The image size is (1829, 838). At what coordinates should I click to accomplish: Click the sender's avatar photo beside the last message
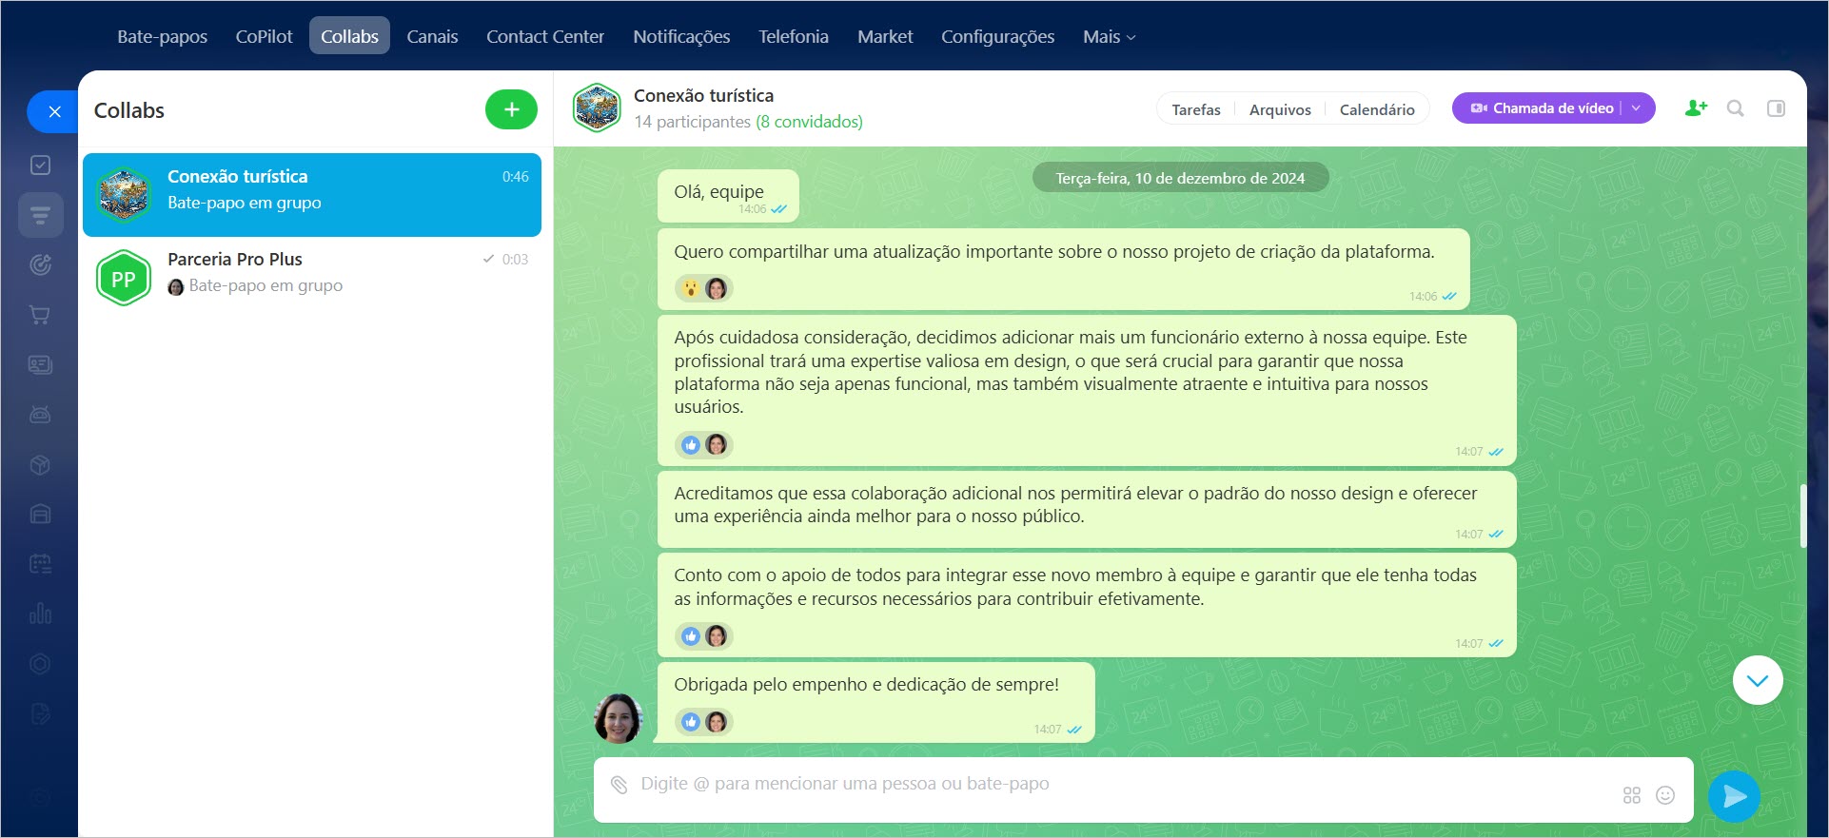point(618,718)
